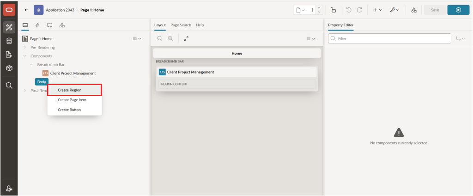The image size is (473, 196).
Task: Click the page number field
Action: click(312, 10)
